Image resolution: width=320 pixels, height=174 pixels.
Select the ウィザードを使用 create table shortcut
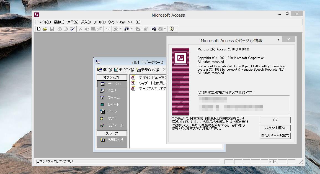tap(149, 83)
